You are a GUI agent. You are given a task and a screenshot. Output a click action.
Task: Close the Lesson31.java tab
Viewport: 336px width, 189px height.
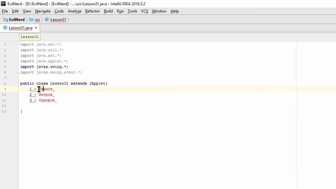tap(36, 28)
